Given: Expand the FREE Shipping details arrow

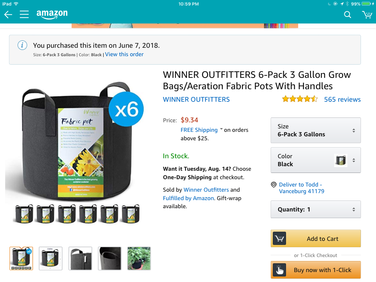Looking at the screenshot, I should pos(221,129).
